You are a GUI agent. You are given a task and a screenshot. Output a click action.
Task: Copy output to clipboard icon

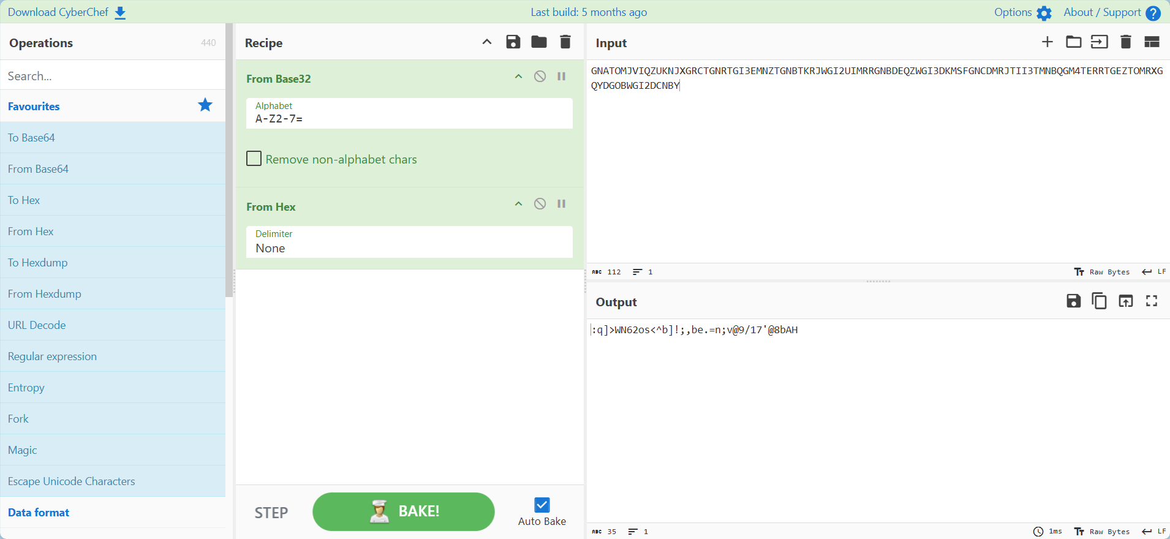point(1100,301)
